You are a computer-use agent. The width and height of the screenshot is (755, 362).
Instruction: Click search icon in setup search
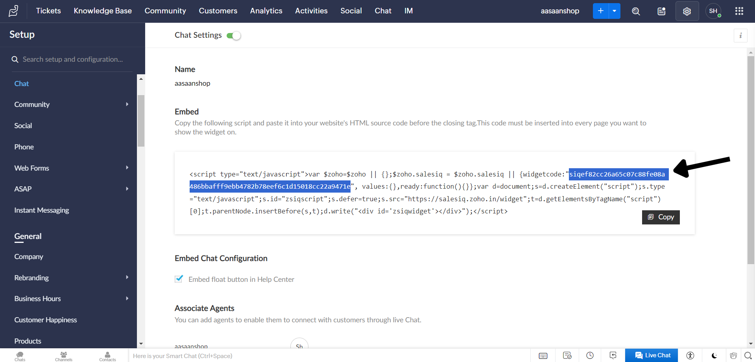[15, 59]
